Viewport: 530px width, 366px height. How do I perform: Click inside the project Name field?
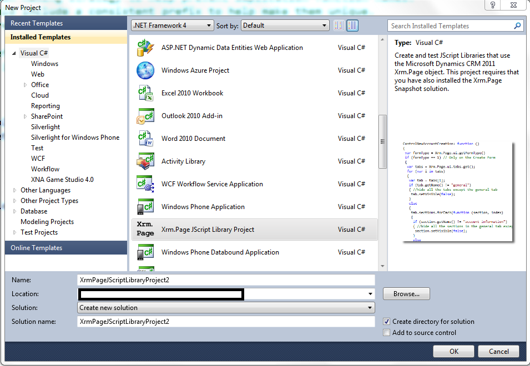click(222, 279)
